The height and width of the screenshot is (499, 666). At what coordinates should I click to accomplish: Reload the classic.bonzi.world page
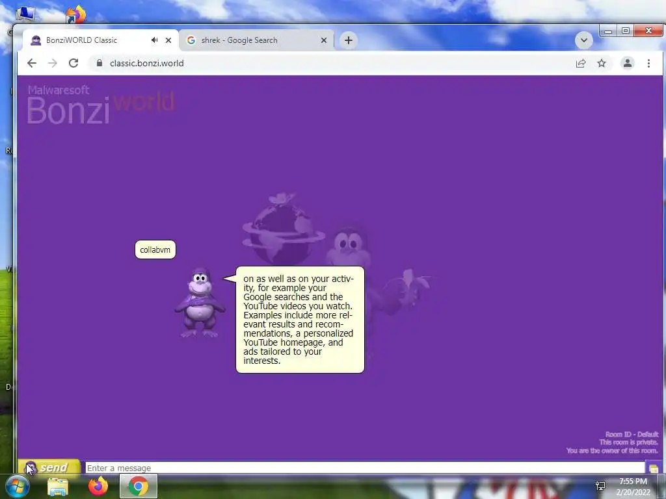(x=73, y=63)
